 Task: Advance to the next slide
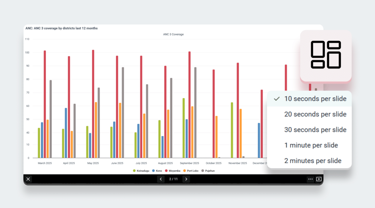(x=186, y=179)
